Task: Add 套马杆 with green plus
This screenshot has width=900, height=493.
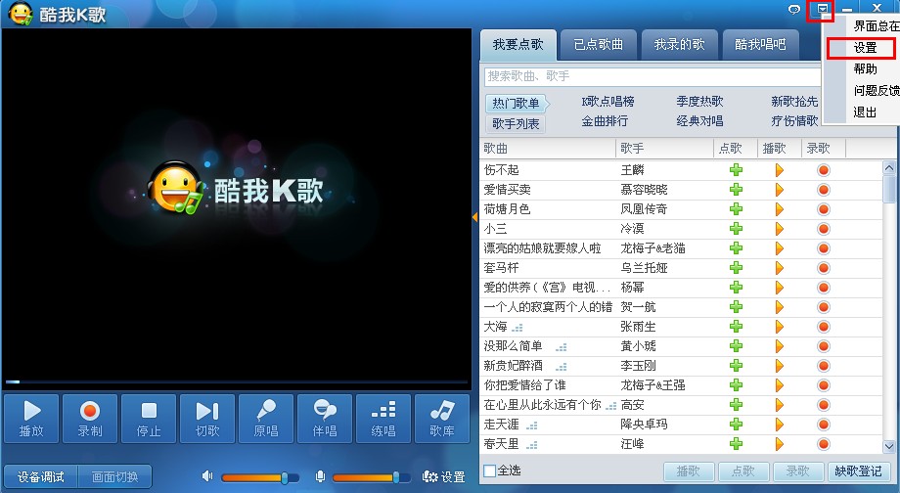Action: 736,267
